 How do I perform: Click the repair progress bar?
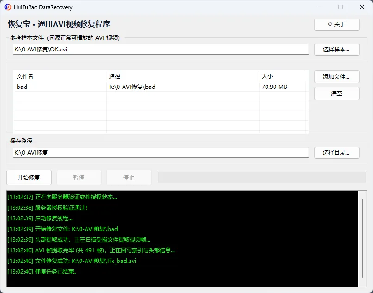[262, 178]
